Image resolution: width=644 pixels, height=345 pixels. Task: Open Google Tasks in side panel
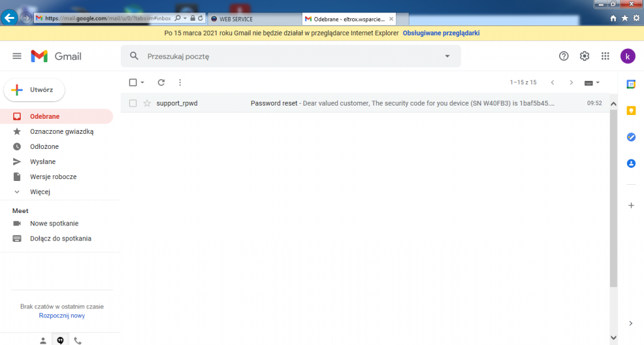tap(631, 137)
